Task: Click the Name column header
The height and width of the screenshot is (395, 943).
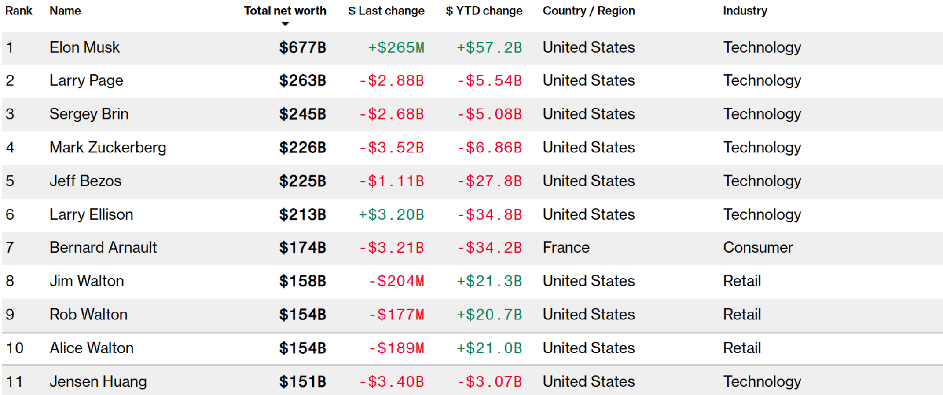Action: pyautogui.click(x=65, y=11)
